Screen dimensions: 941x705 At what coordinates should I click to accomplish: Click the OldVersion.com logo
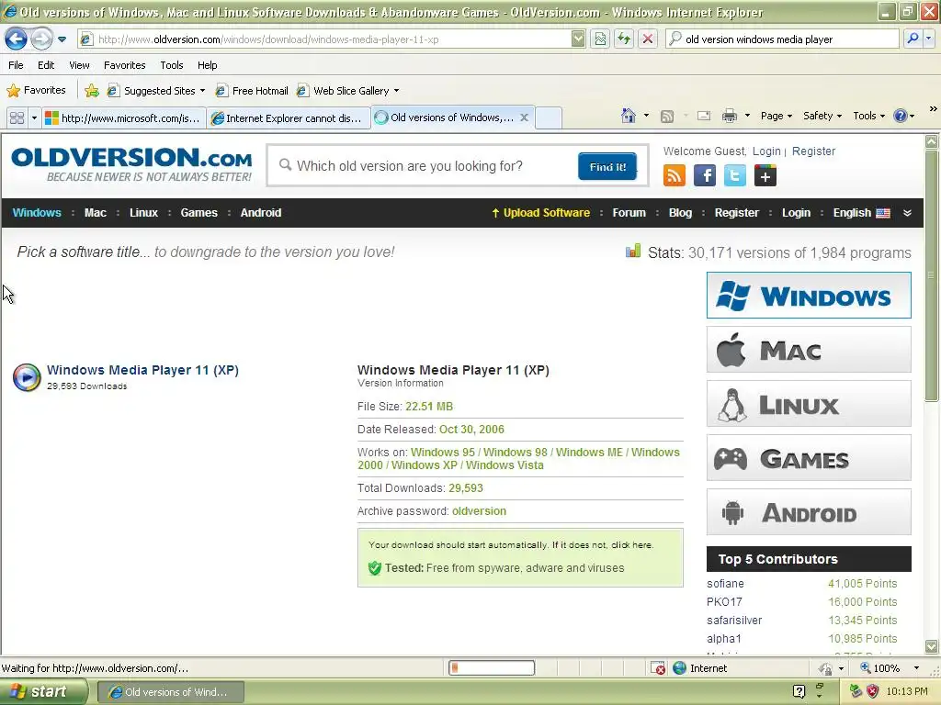point(131,165)
